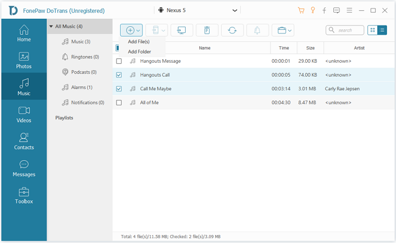Expand the Add button dropdown arrow

tap(138, 31)
